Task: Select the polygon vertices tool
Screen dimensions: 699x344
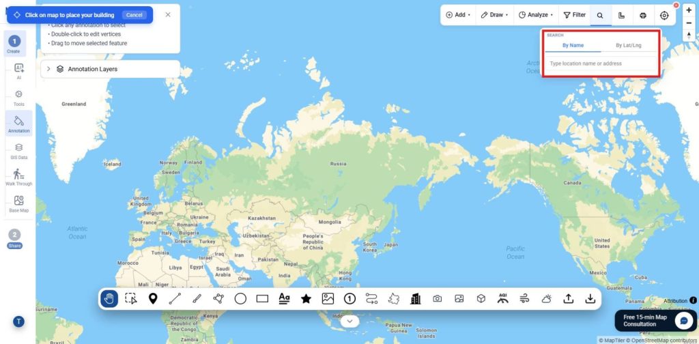Action: click(x=218, y=298)
